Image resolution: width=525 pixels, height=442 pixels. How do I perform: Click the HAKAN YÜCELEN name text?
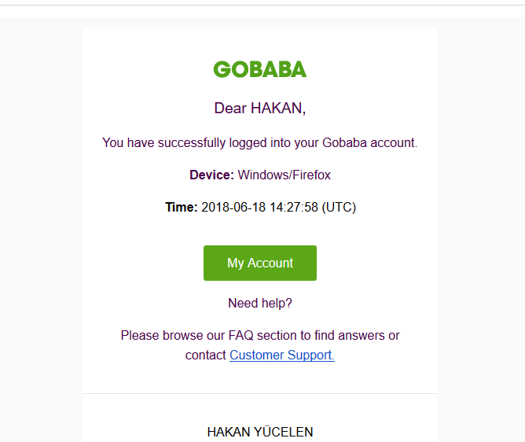tap(259, 432)
